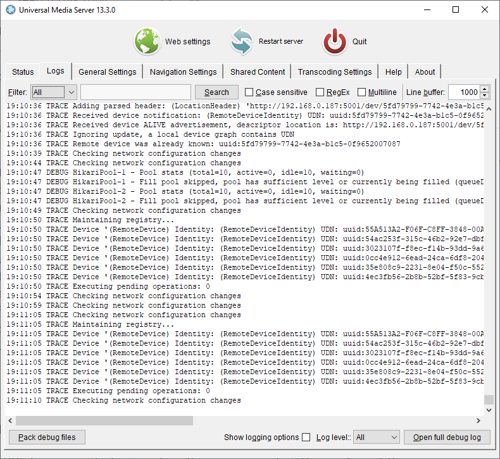500x459 pixels.
Task: Click the 19:10:50 Device line with uuid:55A513A2
Action: coord(245,229)
